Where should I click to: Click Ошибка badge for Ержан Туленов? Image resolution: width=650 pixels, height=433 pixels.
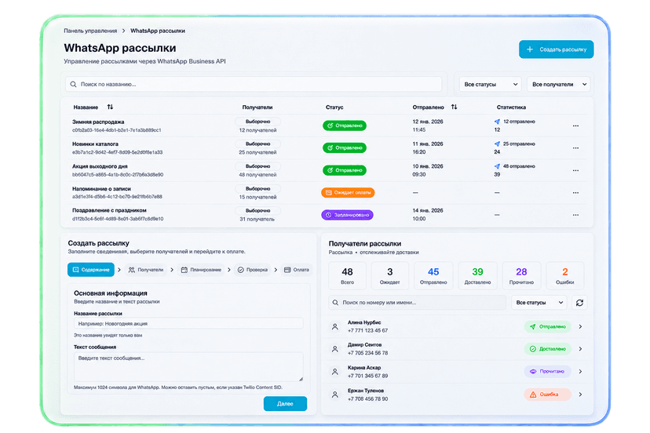(x=547, y=395)
